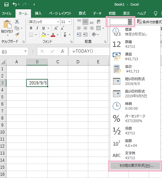Open the 游ゴシック font name dropdown
This screenshot has height=178, width=162.
[x=58, y=22]
